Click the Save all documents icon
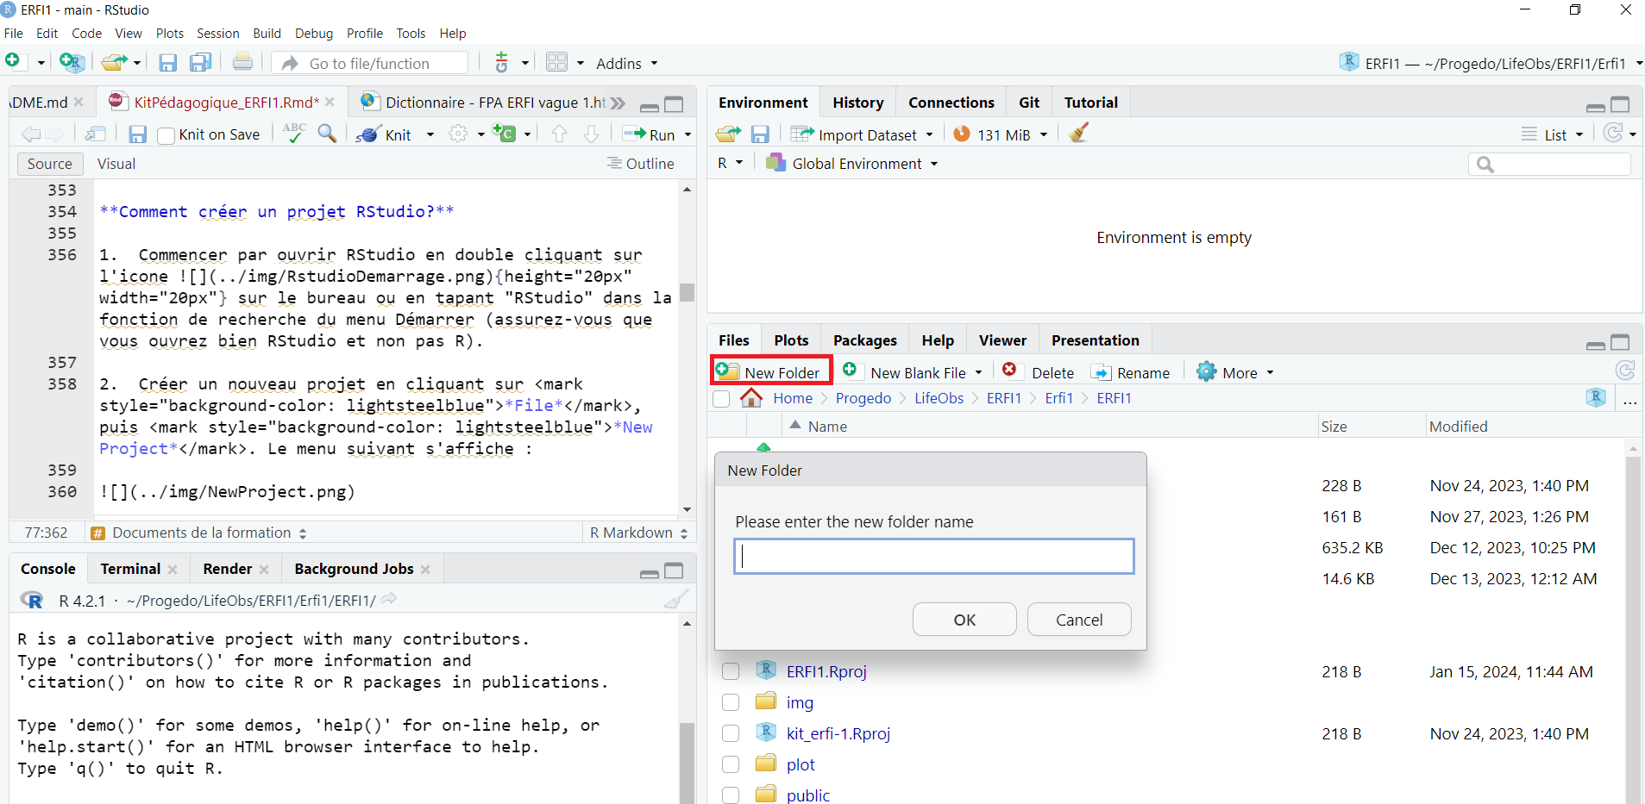 (x=201, y=63)
